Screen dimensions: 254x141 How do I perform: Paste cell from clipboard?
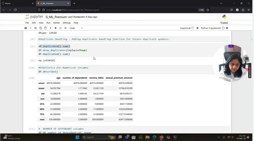coord(45,28)
